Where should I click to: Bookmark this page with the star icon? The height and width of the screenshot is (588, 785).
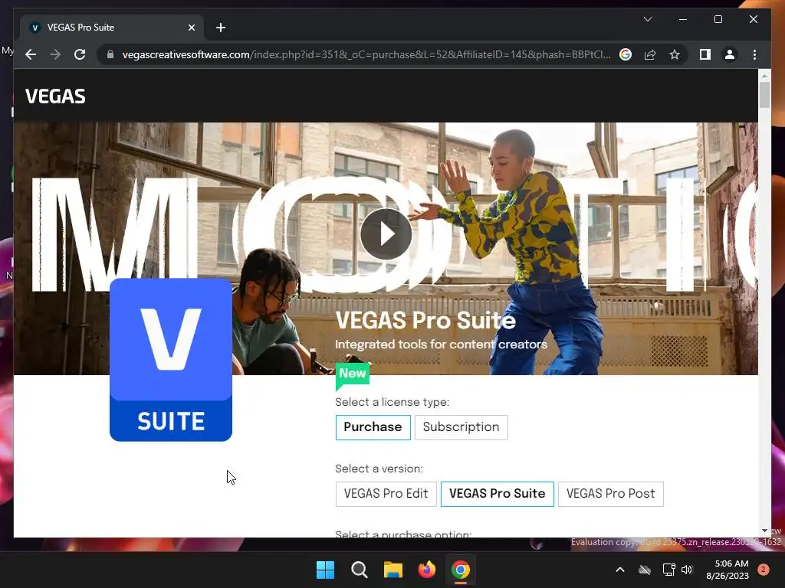[x=675, y=54]
